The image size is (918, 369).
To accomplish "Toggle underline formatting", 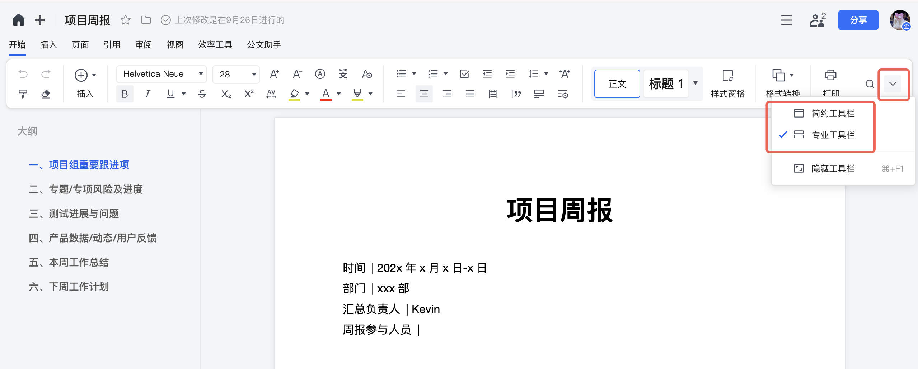I will coord(171,94).
